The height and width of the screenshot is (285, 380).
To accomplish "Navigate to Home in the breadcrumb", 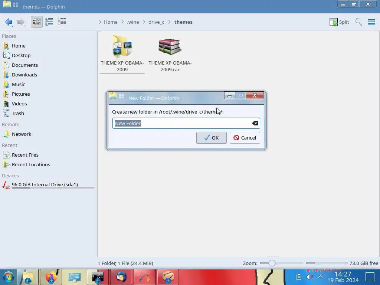I will click(x=111, y=22).
